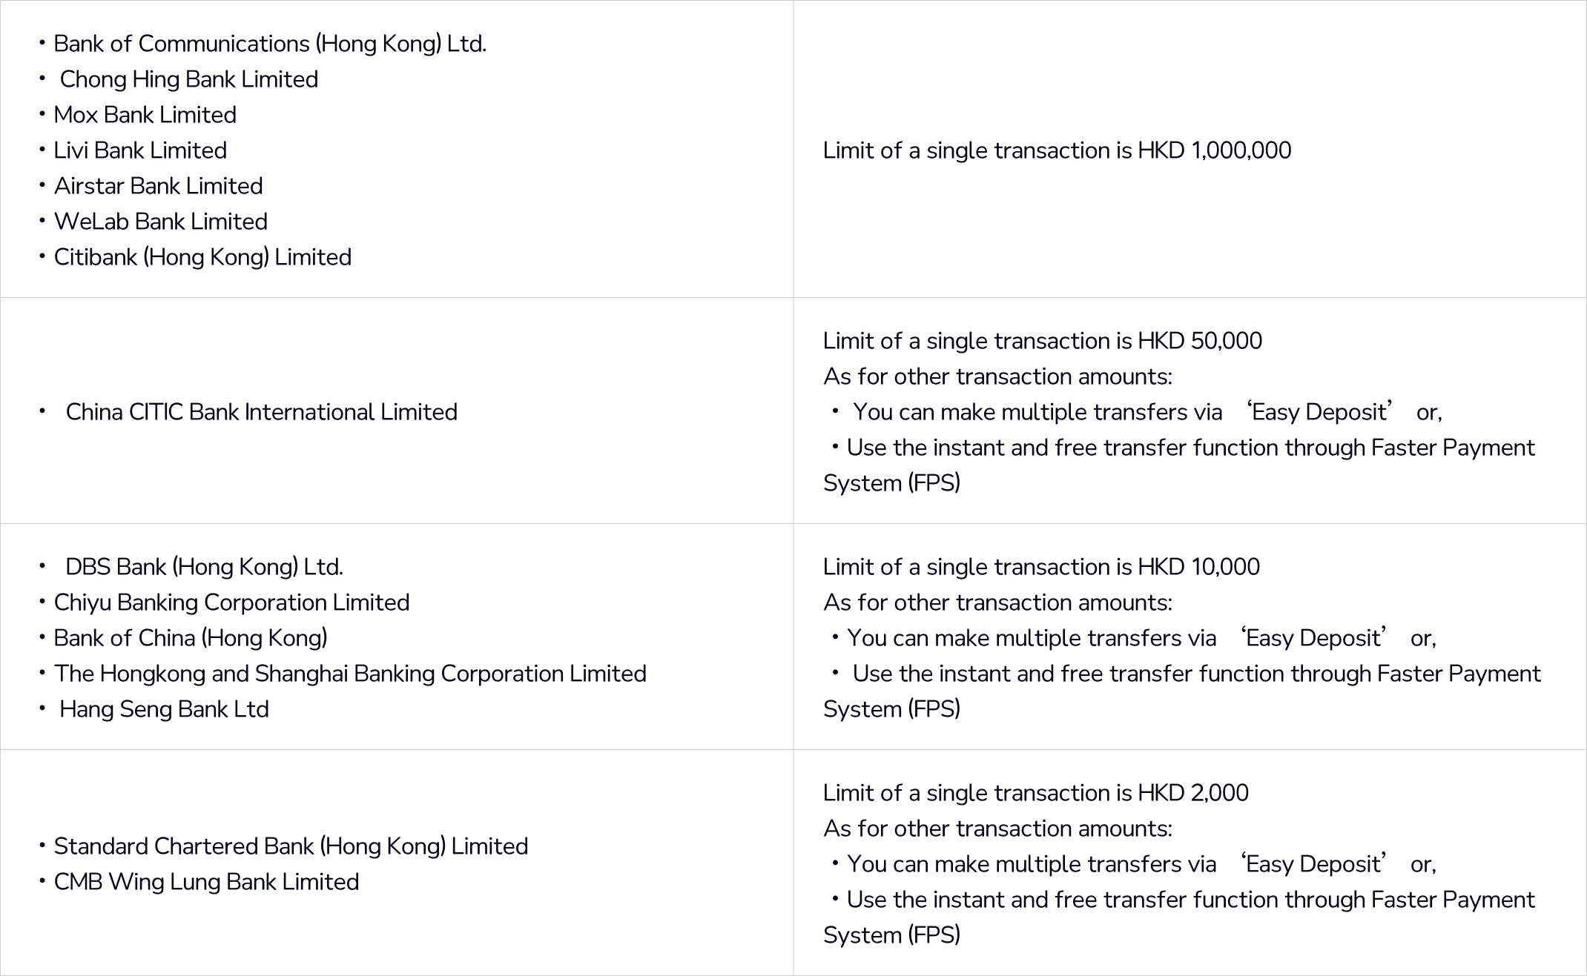Select Airstar Bank Limited entry
This screenshot has width=1587, height=976.
coord(158,186)
